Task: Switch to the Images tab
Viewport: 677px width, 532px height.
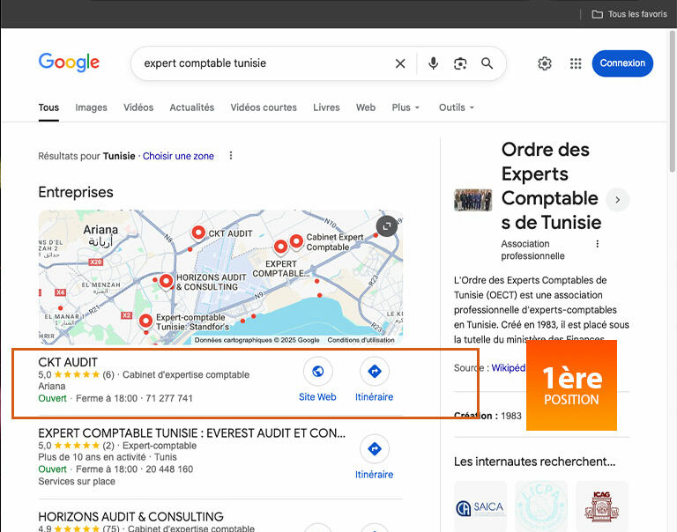Action: click(x=91, y=107)
